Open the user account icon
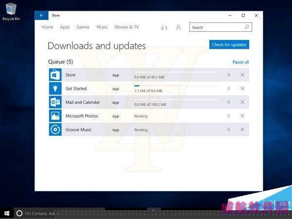Image resolution: width=292 pixels, height=219 pixels. 179,27
